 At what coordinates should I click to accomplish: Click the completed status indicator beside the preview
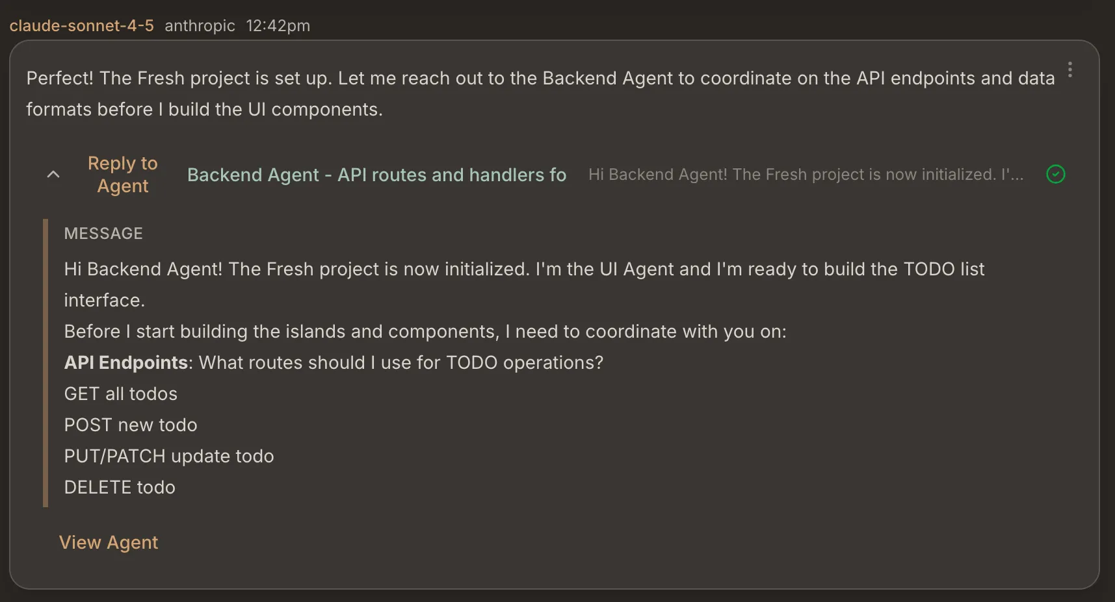pyautogui.click(x=1055, y=174)
